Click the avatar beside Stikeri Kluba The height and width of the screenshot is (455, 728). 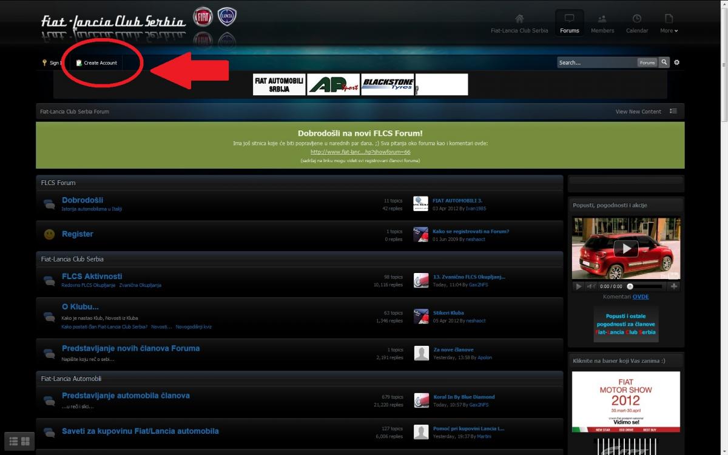click(421, 317)
